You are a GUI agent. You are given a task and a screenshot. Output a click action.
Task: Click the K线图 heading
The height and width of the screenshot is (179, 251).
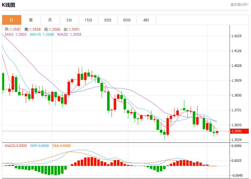(9, 5)
